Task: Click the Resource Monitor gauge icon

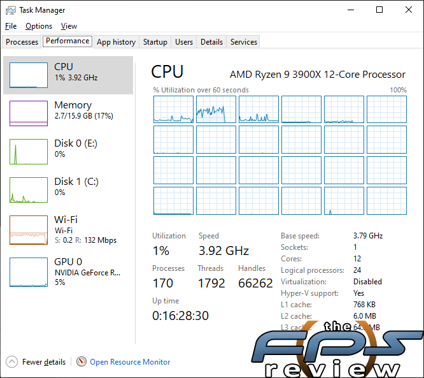Action: (x=81, y=361)
